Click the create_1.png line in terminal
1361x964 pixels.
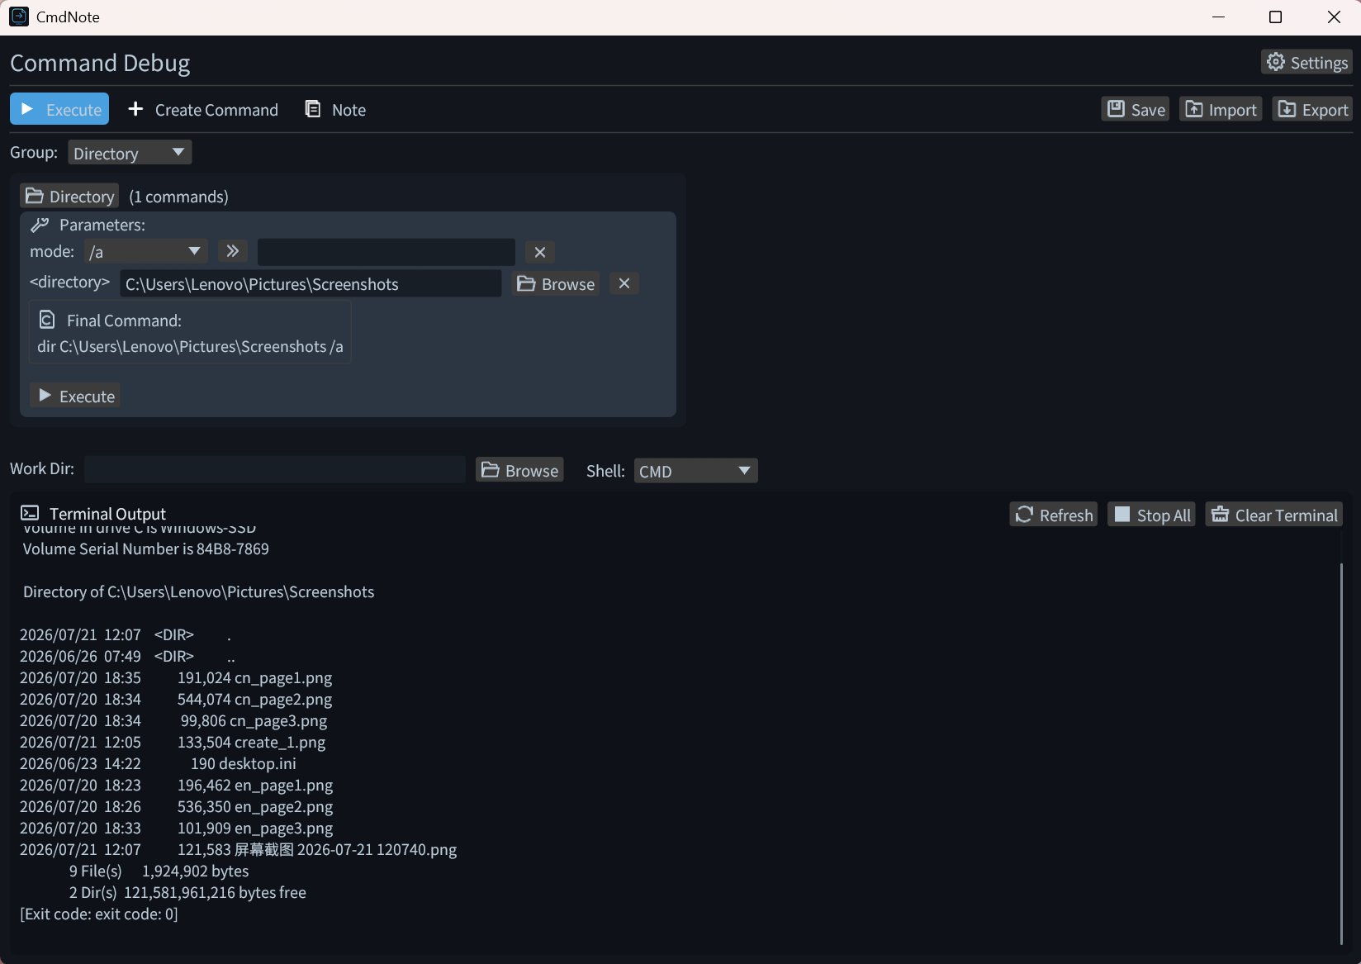[x=173, y=742]
